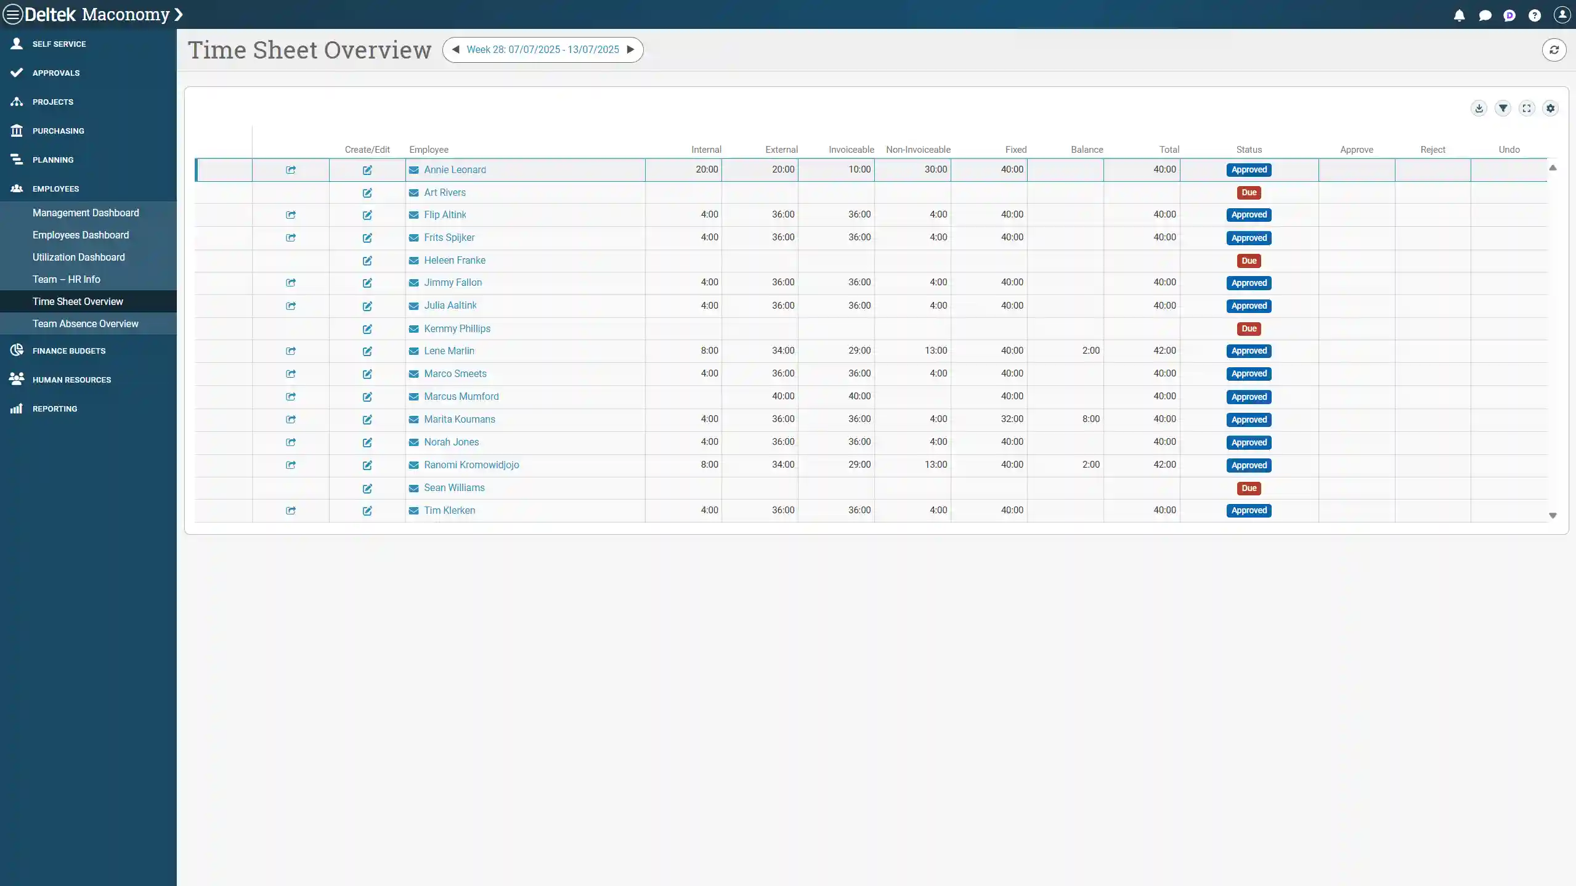Viewport: 1576px width, 886px height.
Task: Click the table export download icon
Action: 1479,108
